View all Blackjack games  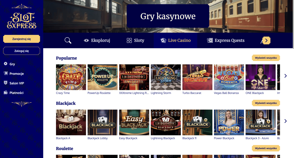point(266,103)
